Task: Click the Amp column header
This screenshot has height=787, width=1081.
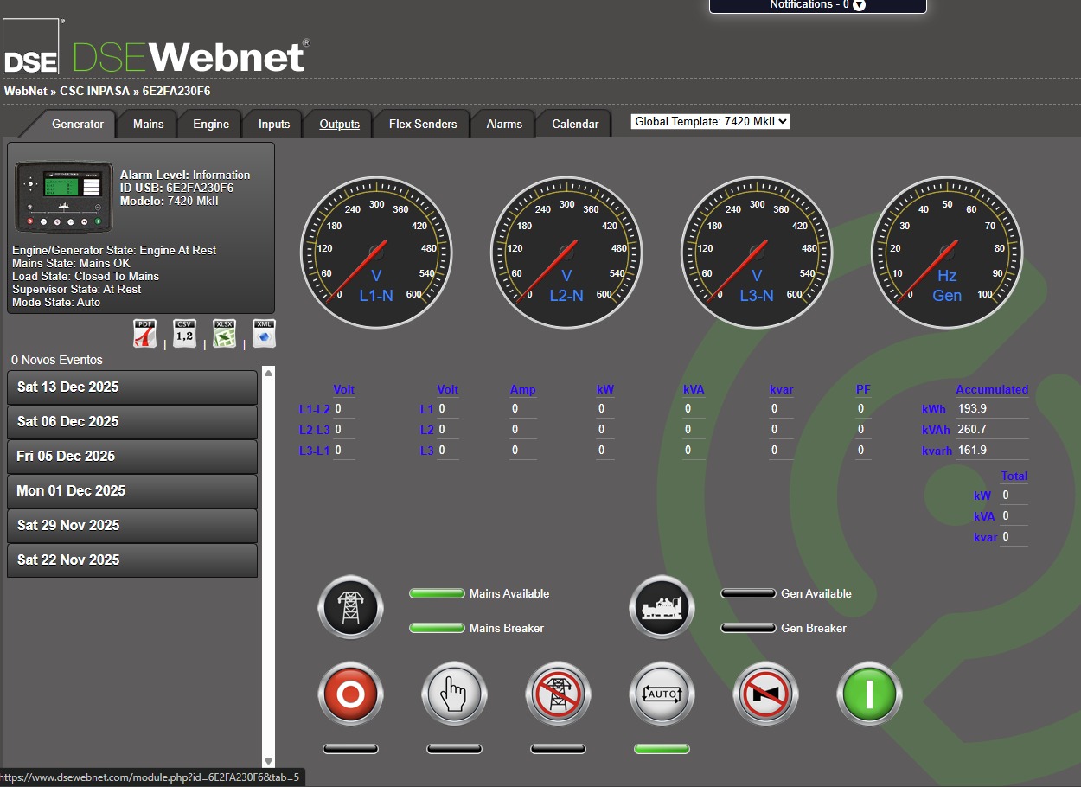Action: [522, 390]
